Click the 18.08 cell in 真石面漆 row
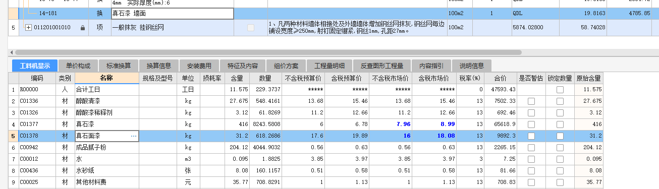This screenshot has height=189, width=659. click(434, 136)
